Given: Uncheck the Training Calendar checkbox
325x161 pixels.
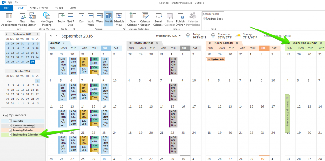Looking at the screenshot, I should [x=10, y=130].
